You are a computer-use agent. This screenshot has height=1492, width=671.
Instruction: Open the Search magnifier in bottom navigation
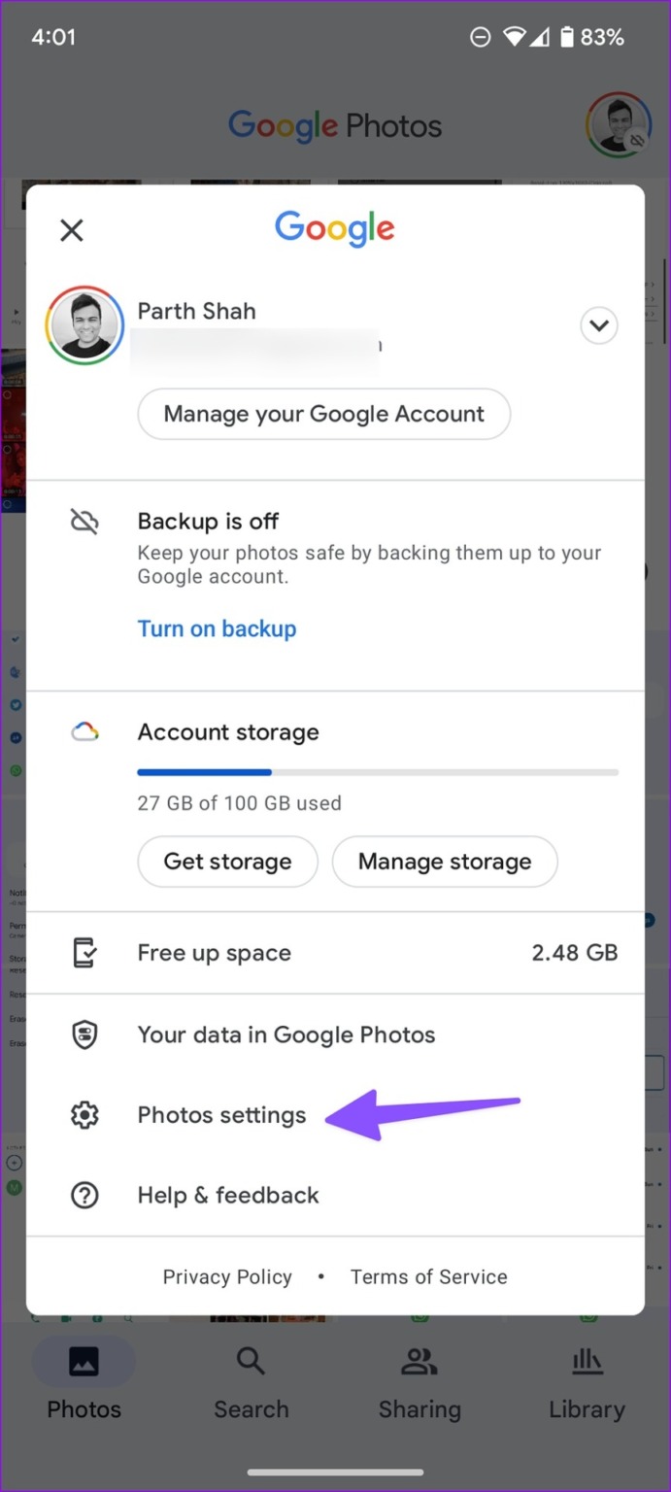251,1361
